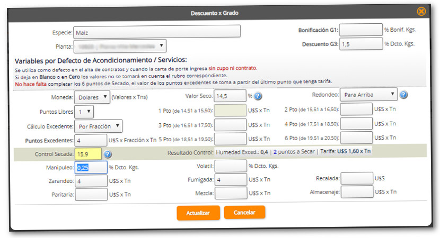Image resolution: width=440 pixels, height=238 pixels.
Task: Open the Cálculo Excedente dropdown
Action: 98,126
